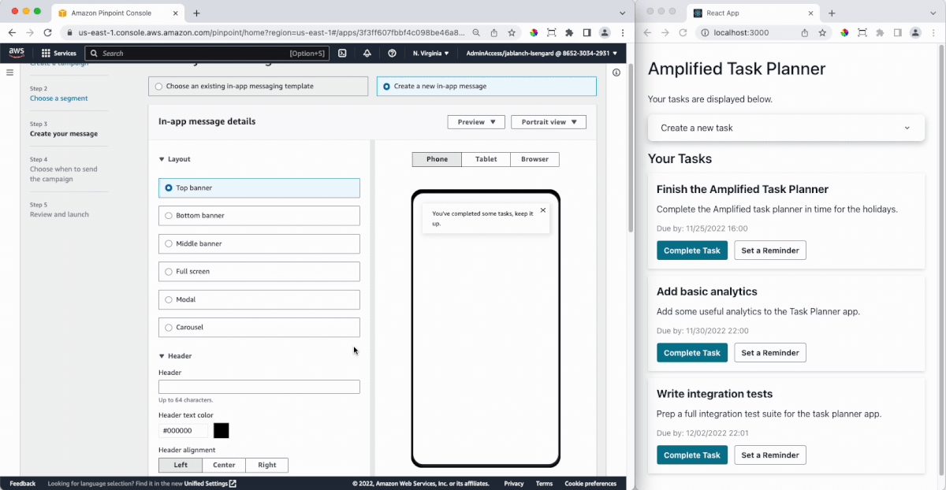This screenshot has height=490, width=946.
Task: Collapse the Layout section
Action: [175, 159]
